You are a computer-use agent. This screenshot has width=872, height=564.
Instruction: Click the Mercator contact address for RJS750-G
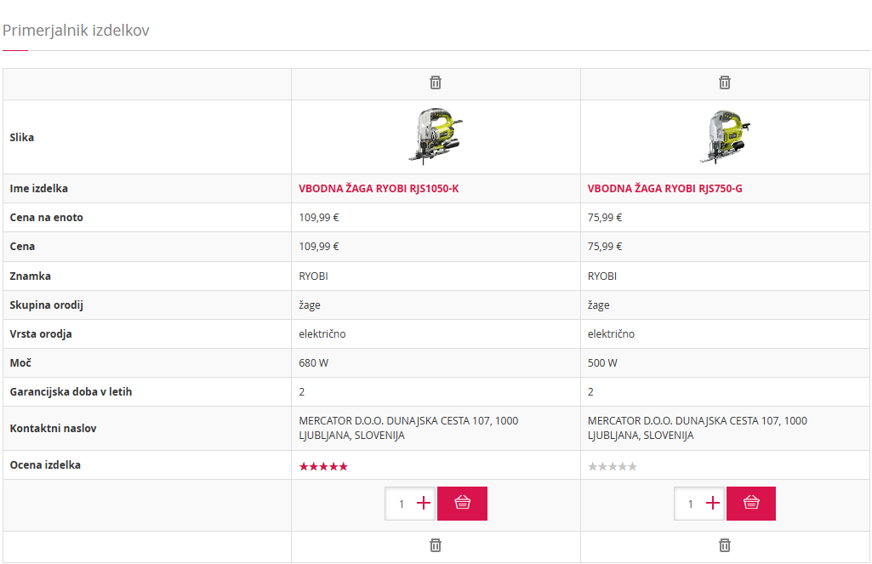(x=698, y=428)
